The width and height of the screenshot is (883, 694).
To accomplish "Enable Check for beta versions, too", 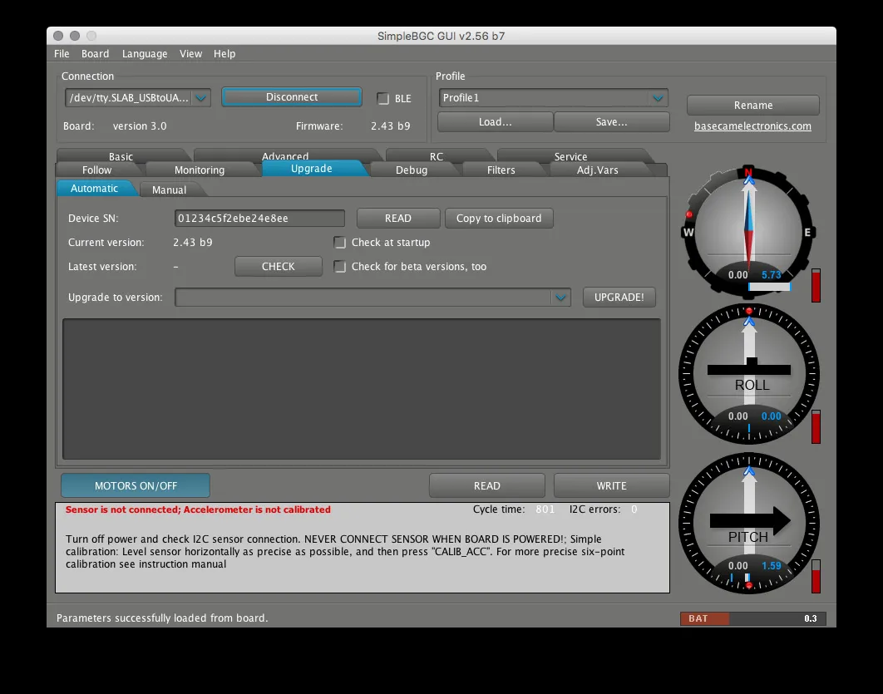I will (x=340, y=267).
